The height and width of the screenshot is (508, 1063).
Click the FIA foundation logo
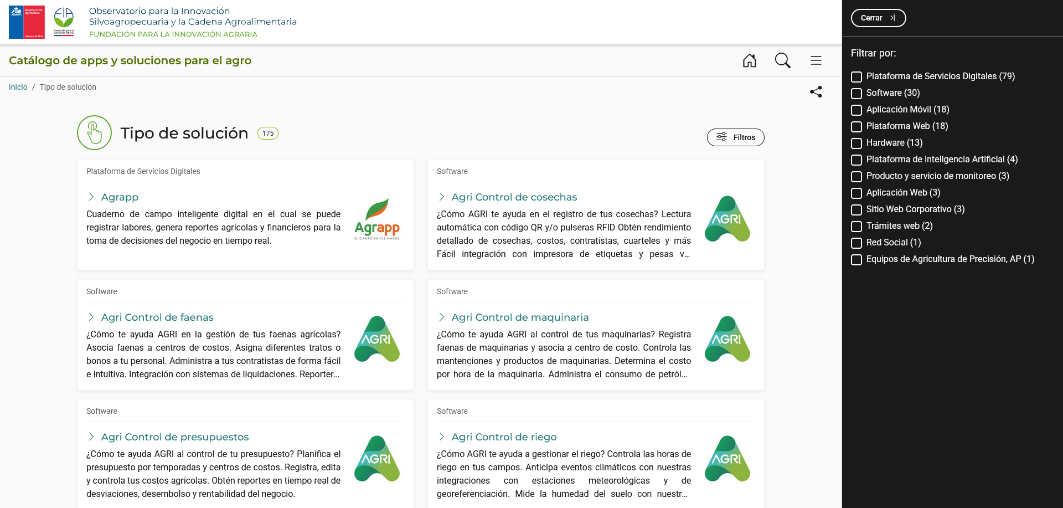click(x=64, y=22)
